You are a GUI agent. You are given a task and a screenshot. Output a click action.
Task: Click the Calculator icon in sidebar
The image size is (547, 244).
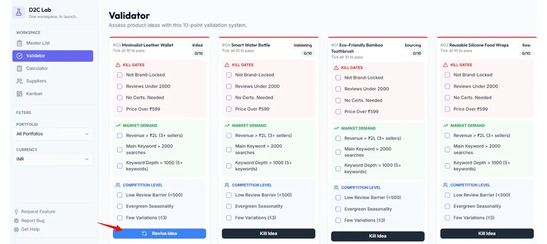[20, 68]
